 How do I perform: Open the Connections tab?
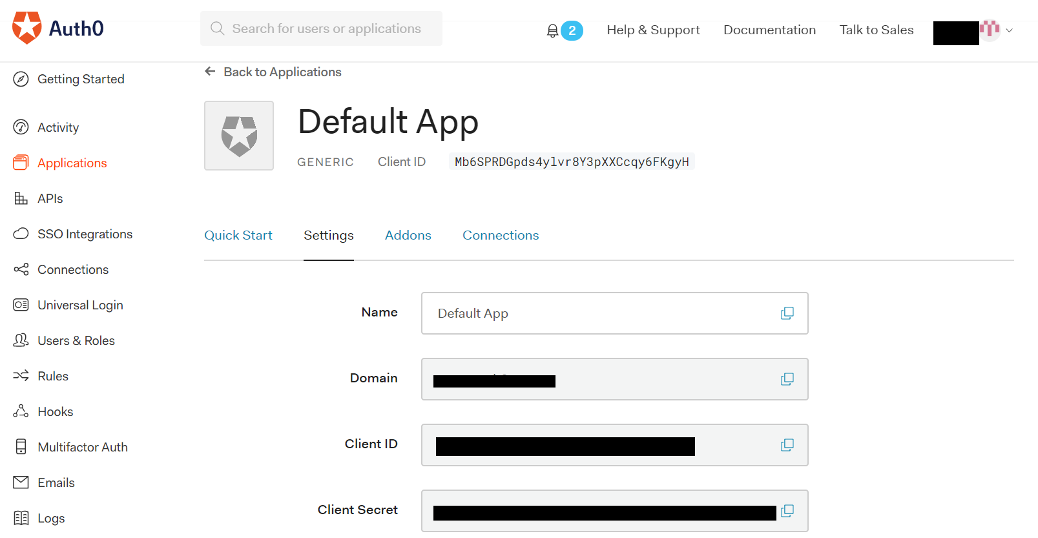501,235
